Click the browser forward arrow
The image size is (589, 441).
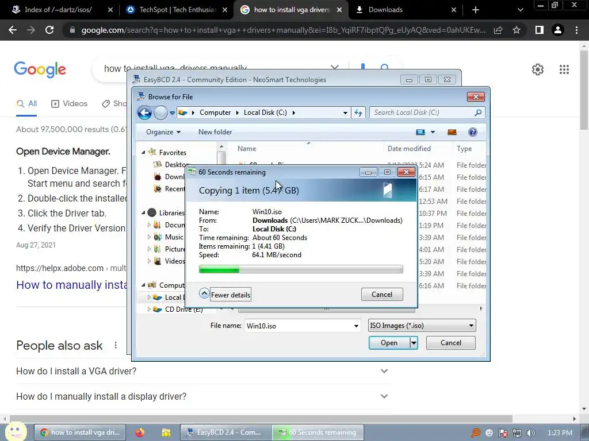click(31, 30)
